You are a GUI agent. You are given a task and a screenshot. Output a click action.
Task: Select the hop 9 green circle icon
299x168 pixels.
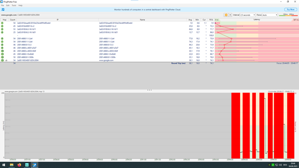pyautogui.click(x=2, y=48)
